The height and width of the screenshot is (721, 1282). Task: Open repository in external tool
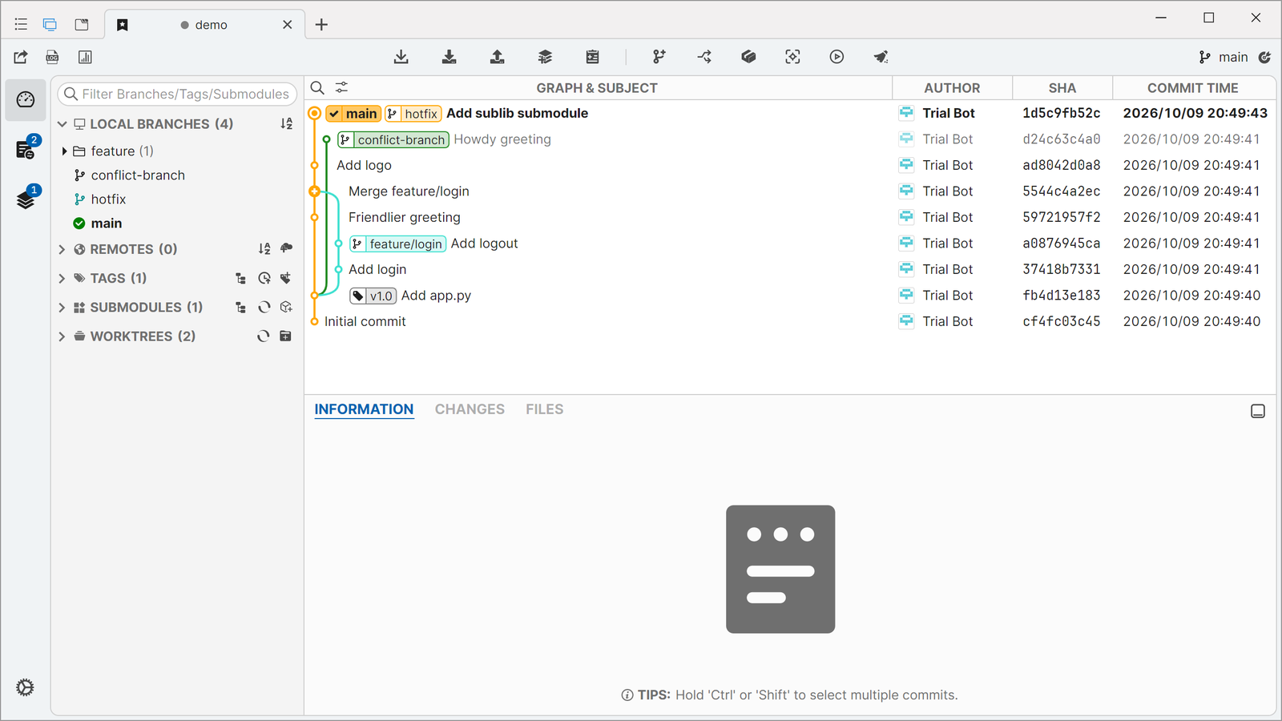click(21, 57)
